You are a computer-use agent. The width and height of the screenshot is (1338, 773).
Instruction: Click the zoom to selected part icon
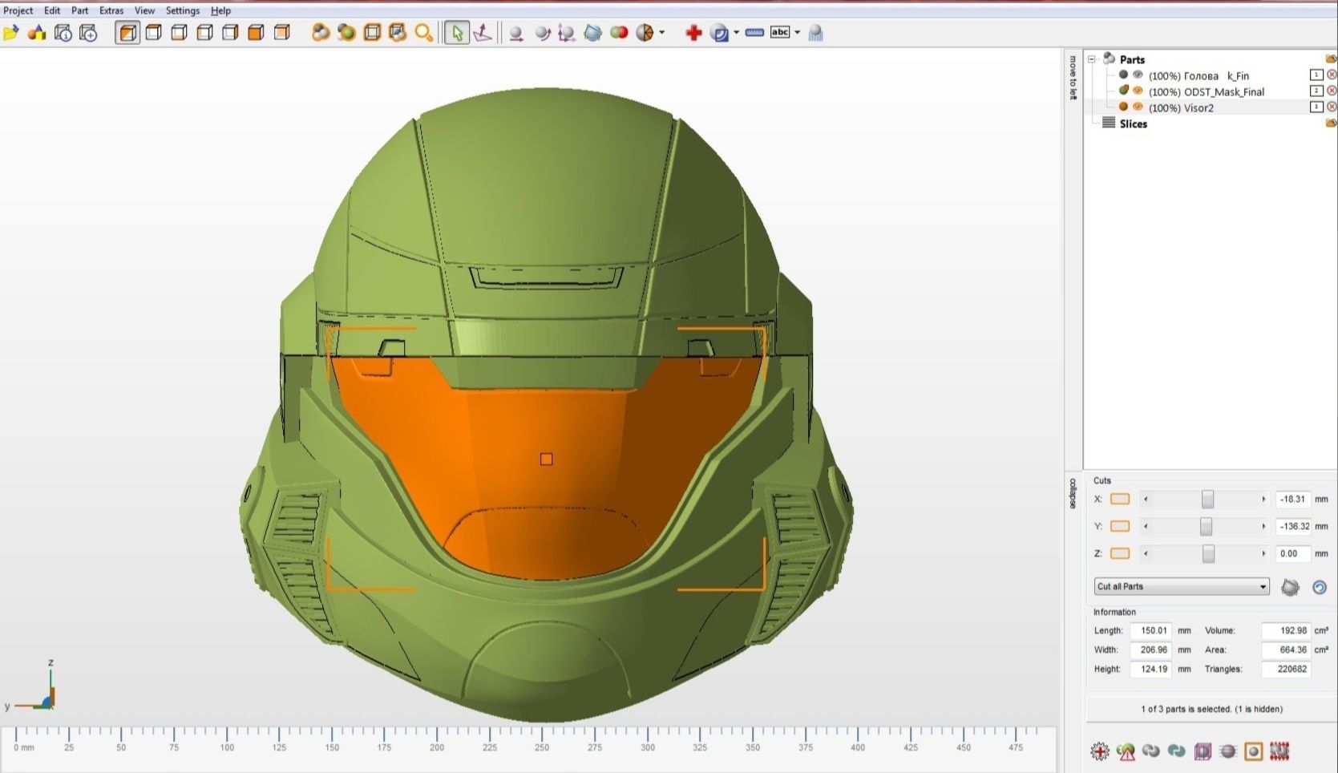(346, 33)
